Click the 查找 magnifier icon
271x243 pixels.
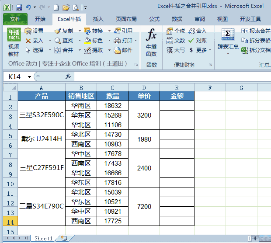(x=57, y=41)
